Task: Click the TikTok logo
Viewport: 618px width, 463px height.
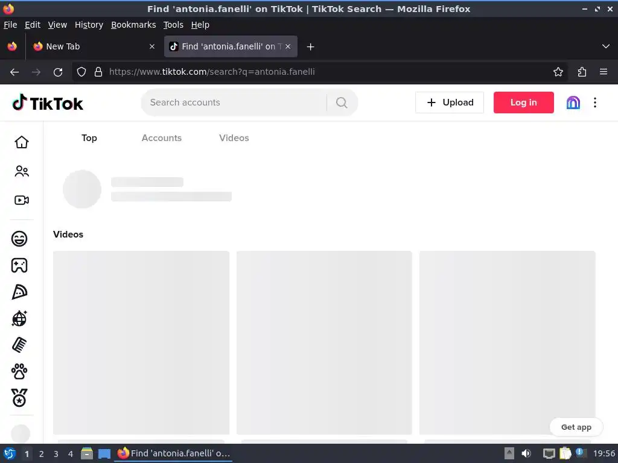Action: click(x=48, y=102)
